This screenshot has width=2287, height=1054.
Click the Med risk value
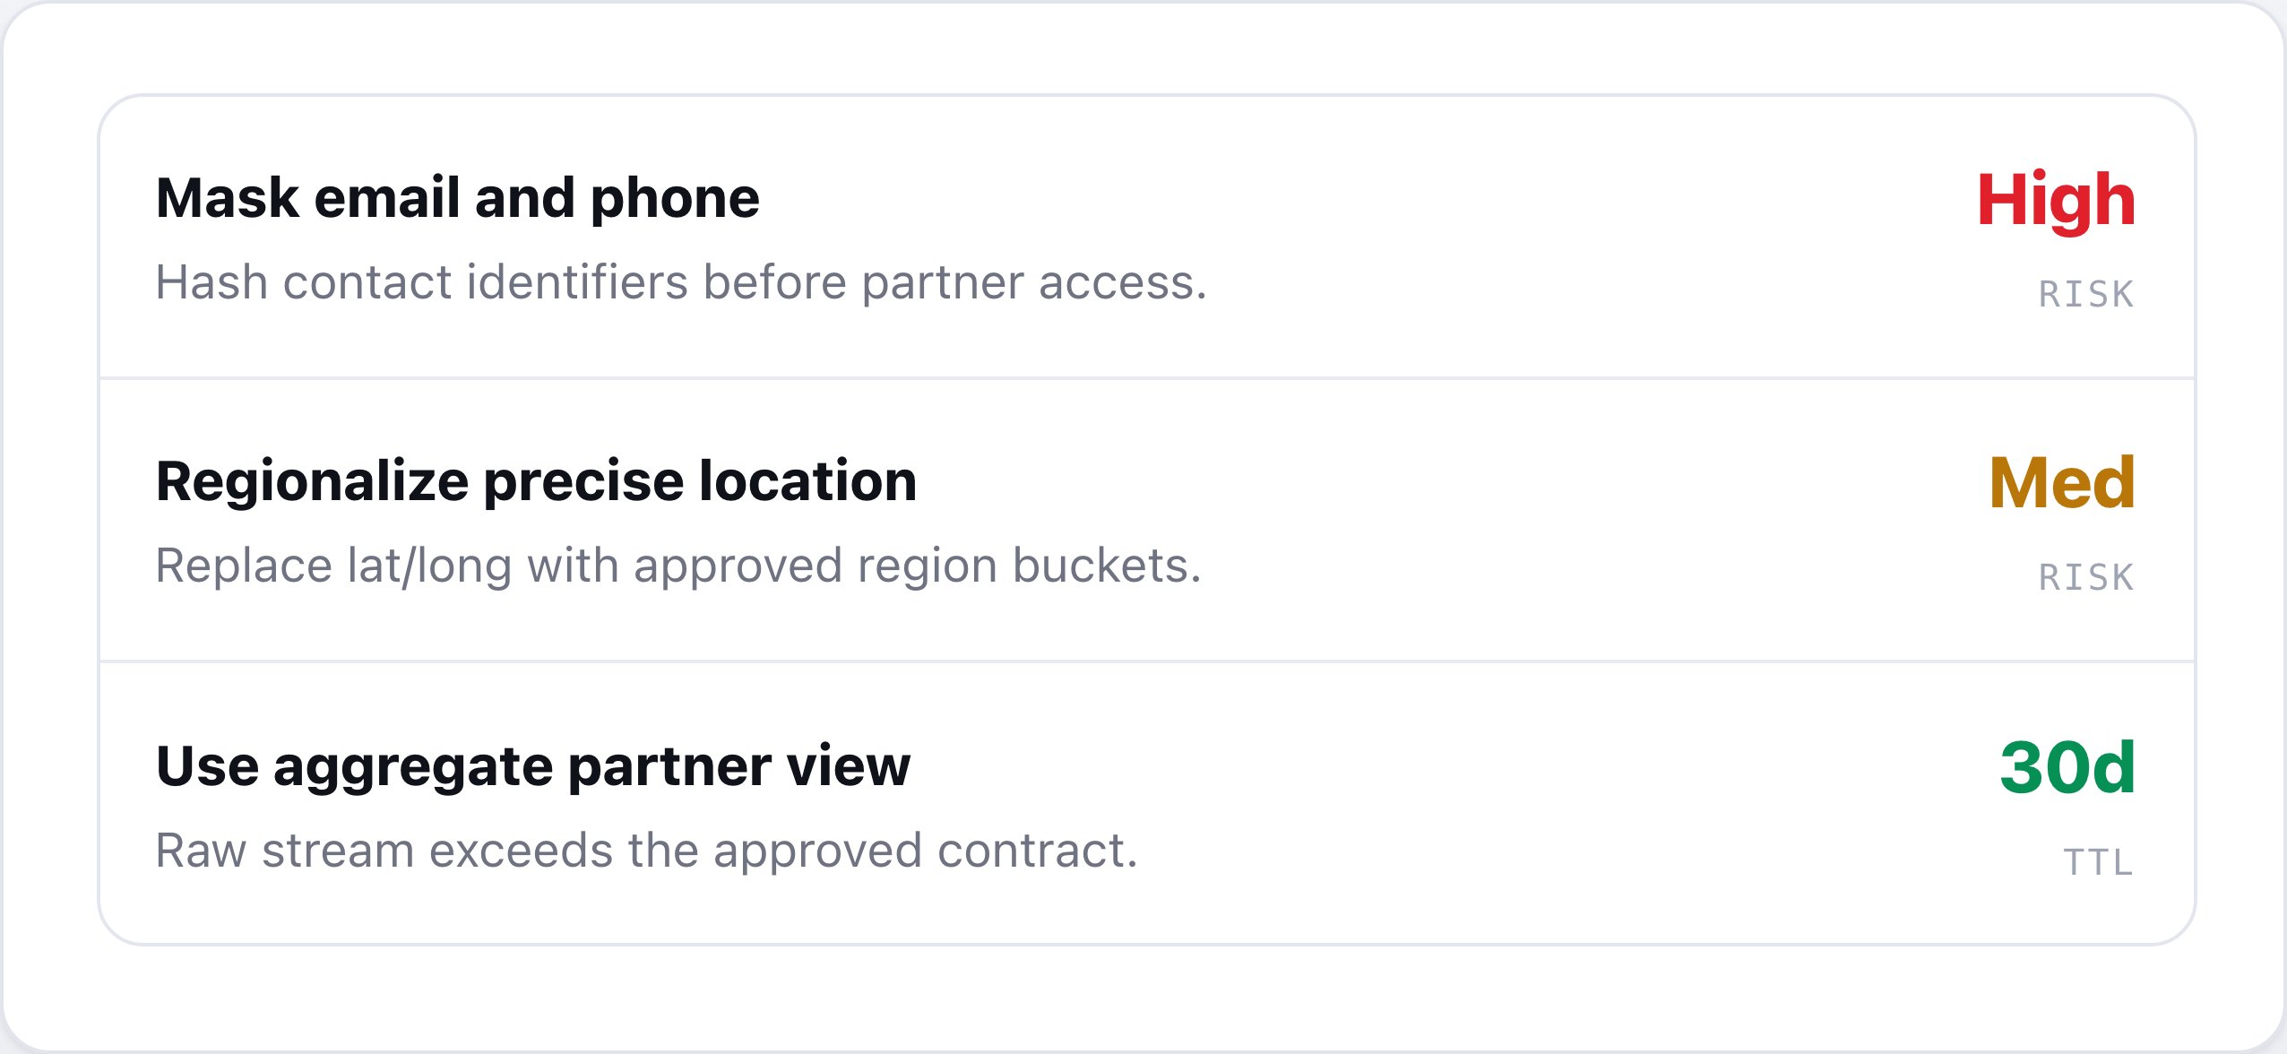tap(2062, 483)
